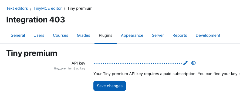Image resolution: width=240 pixels, height=104 pixels.
Task: Select the Courses tab
Action: tap(61, 35)
